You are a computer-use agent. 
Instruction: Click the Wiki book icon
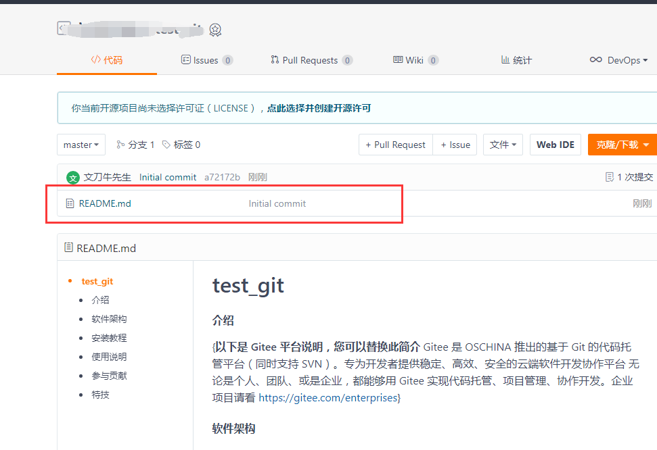[x=398, y=59]
